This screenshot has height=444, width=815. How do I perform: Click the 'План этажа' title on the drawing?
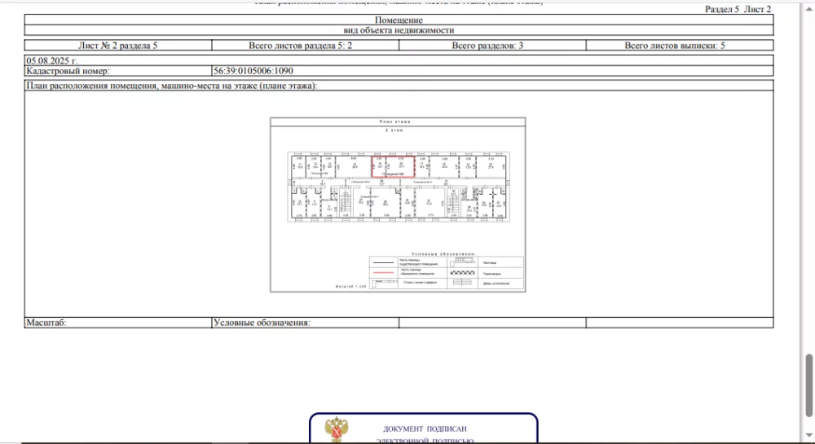[x=397, y=121]
